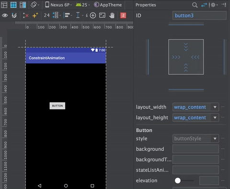Viewport: 230px width, 189px height.
Task: Toggle Show Constraints eye icon
Action: point(5,15)
